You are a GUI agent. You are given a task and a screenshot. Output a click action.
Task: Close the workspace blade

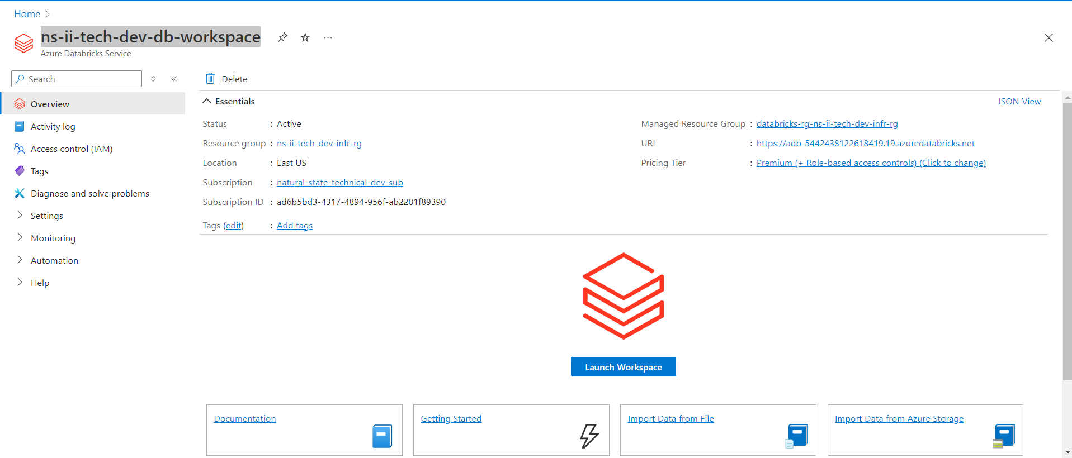click(x=1049, y=37)
